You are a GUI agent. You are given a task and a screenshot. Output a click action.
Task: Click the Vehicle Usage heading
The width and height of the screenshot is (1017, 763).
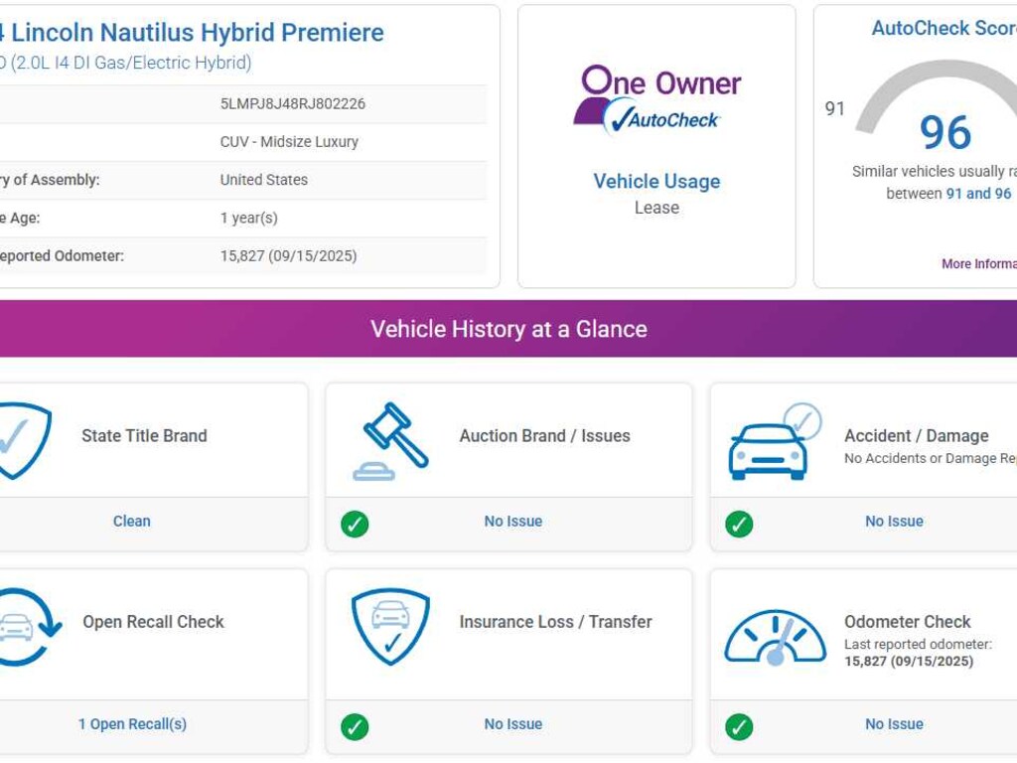click(656, 181)
